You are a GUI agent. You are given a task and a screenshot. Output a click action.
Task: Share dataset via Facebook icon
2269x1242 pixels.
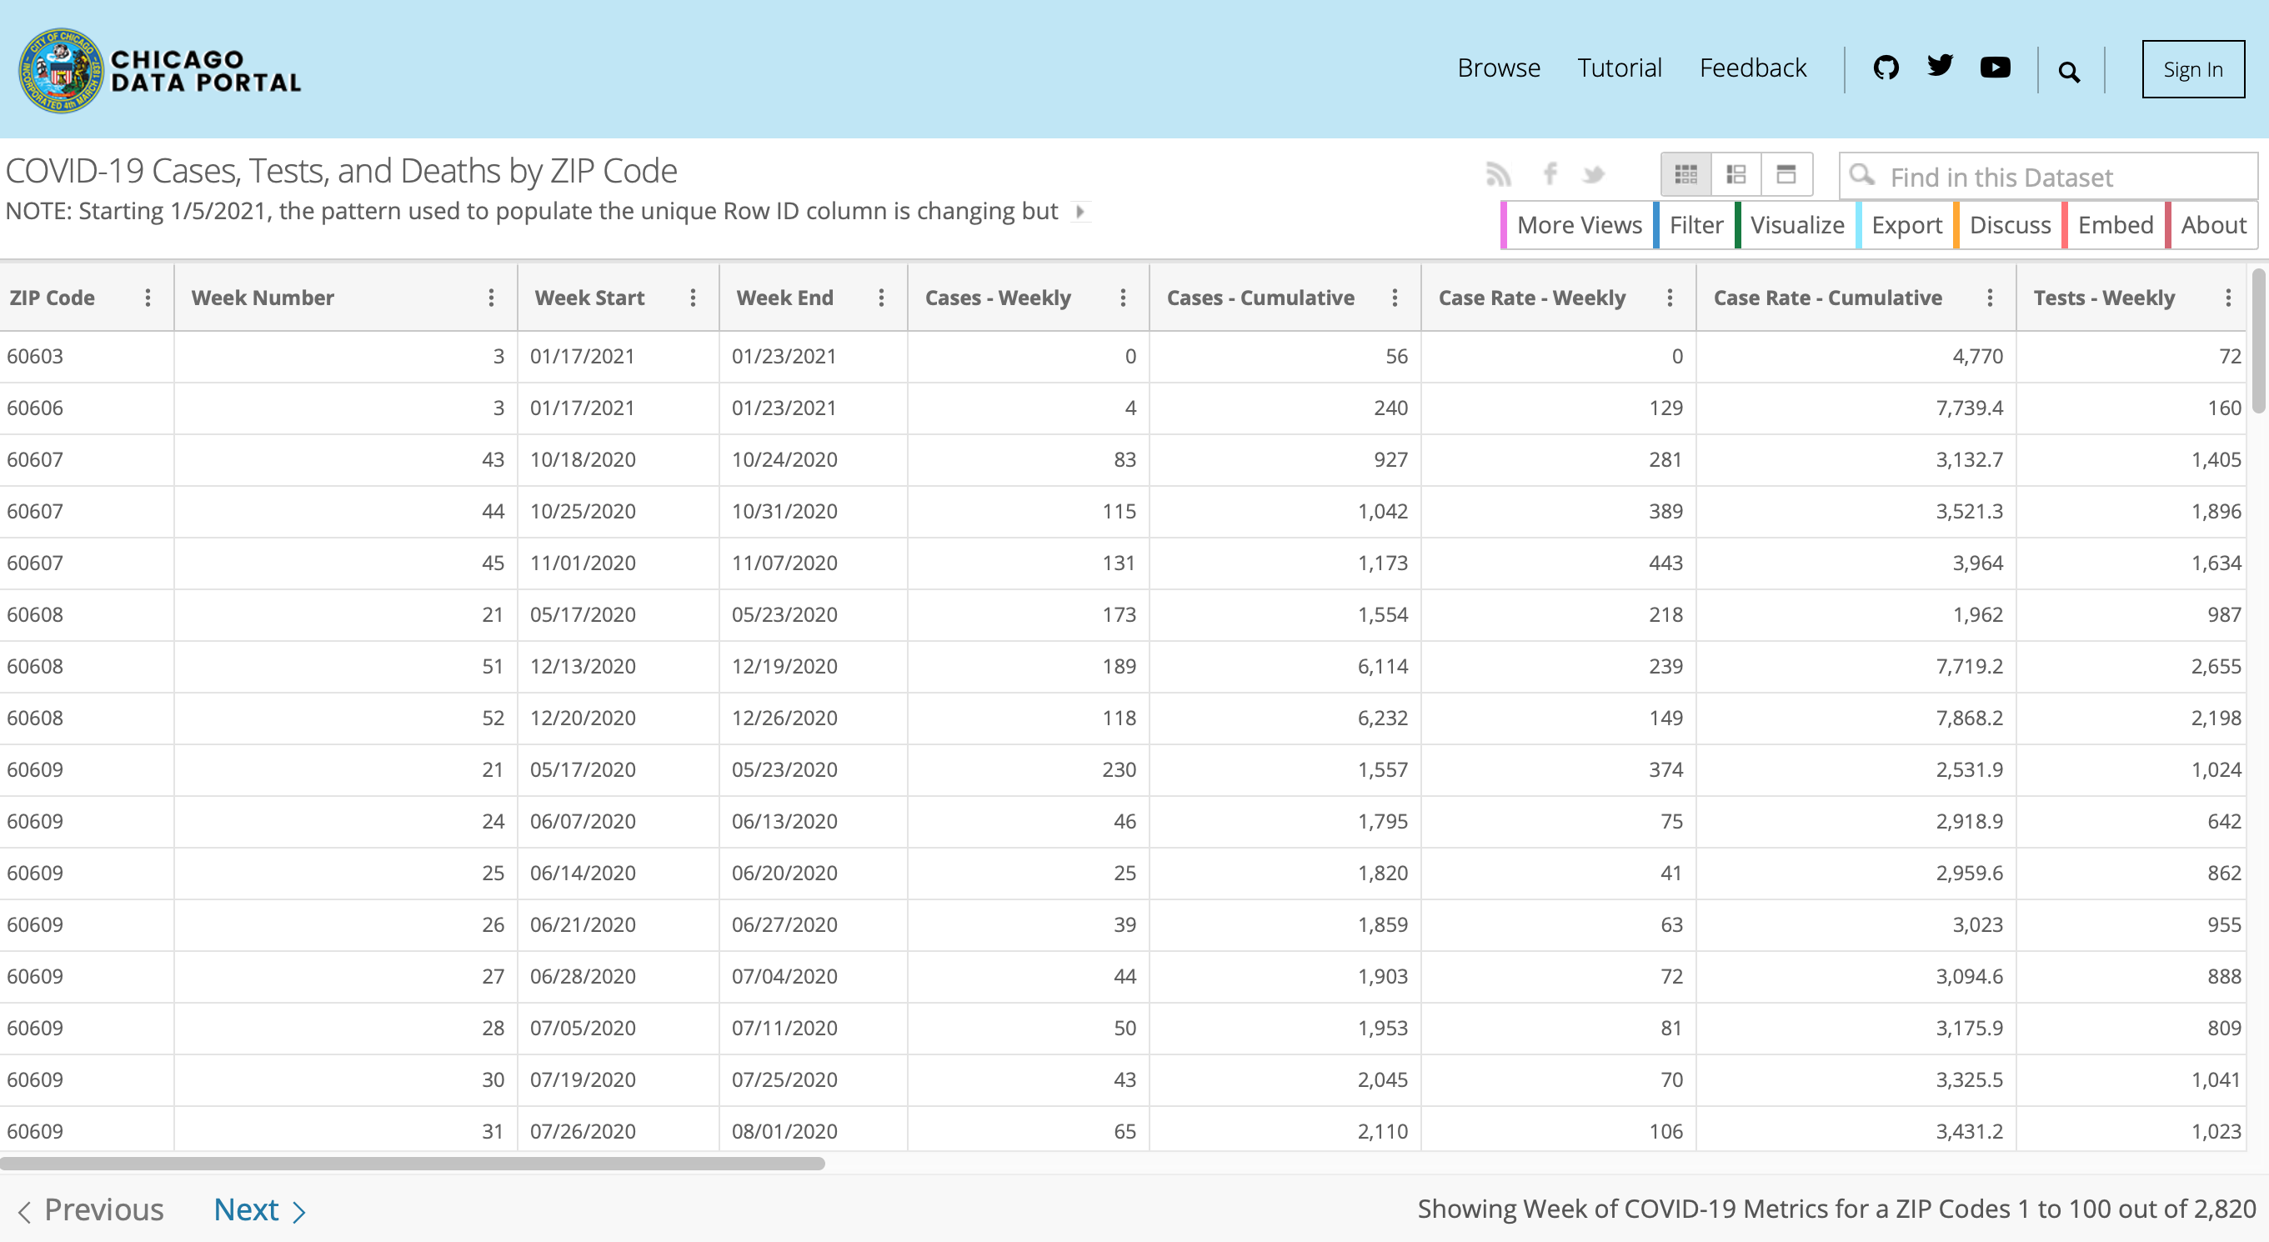click(1550, 173)
